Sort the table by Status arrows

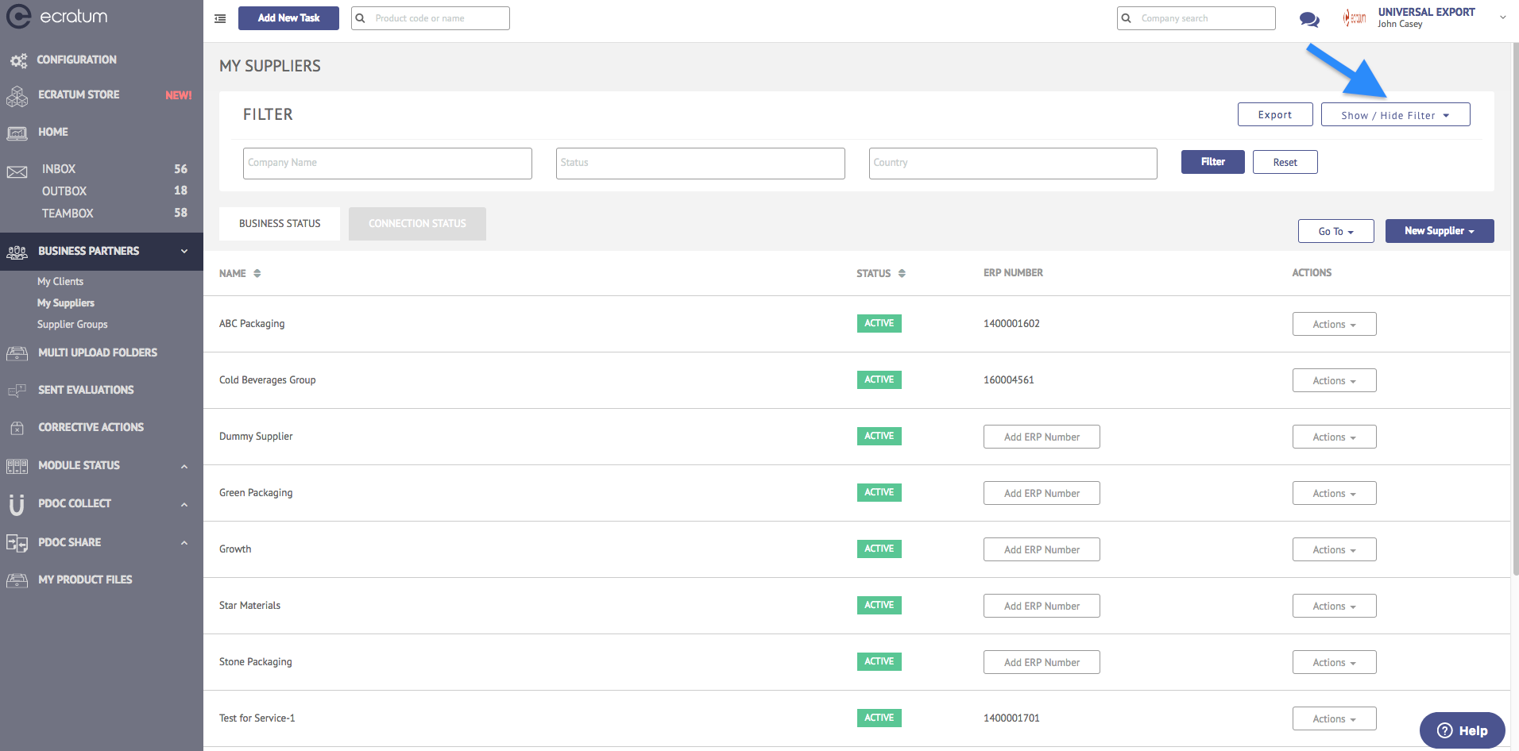pos(902,273)
